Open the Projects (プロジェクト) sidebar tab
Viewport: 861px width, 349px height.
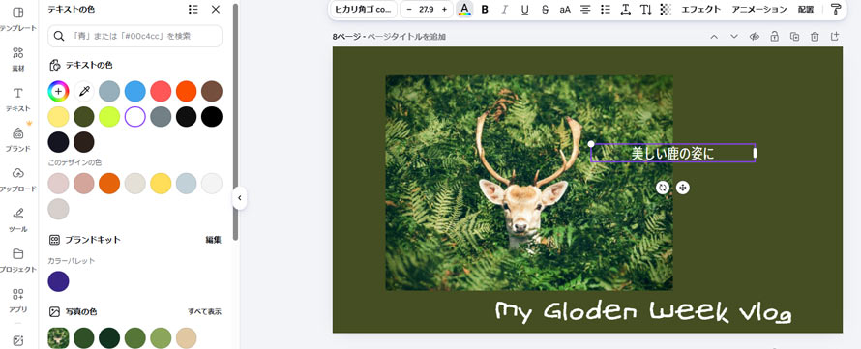(x=18, y=259)
